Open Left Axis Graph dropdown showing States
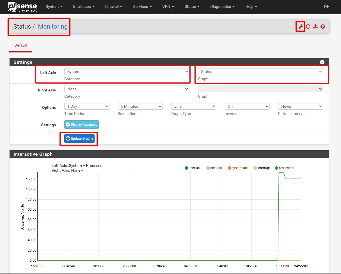The width and height of the screenshot is (341, 274). (260, 72)
